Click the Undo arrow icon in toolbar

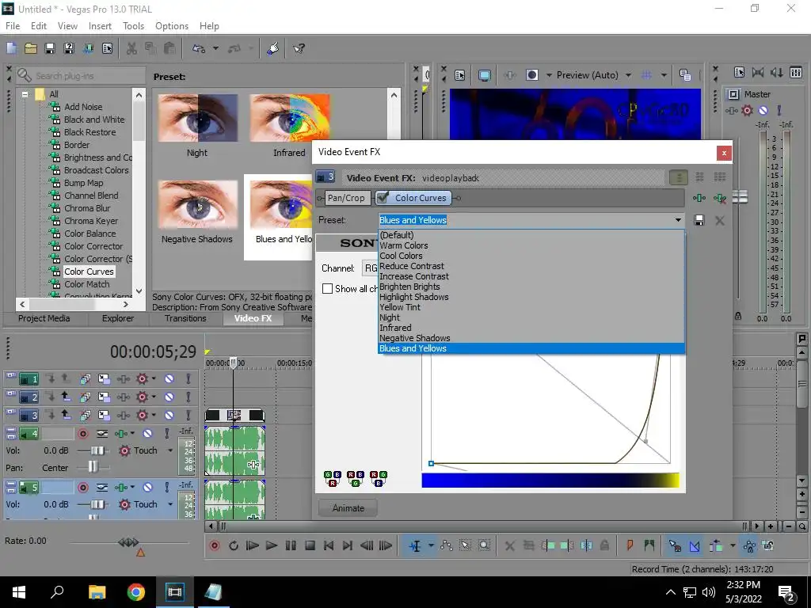pos(199,48)
